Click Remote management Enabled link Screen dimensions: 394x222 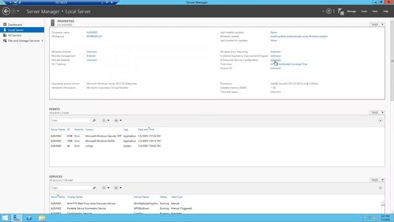click(91, 56)
